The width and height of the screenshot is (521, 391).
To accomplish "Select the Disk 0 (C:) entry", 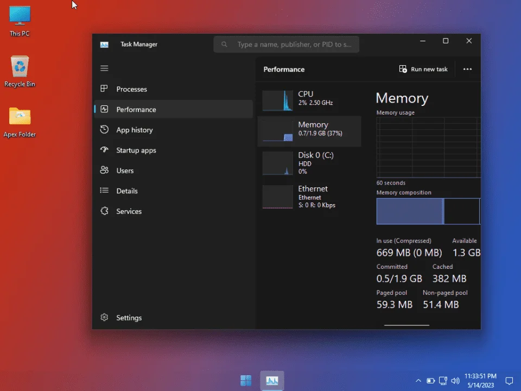I will tap(309, 163).
